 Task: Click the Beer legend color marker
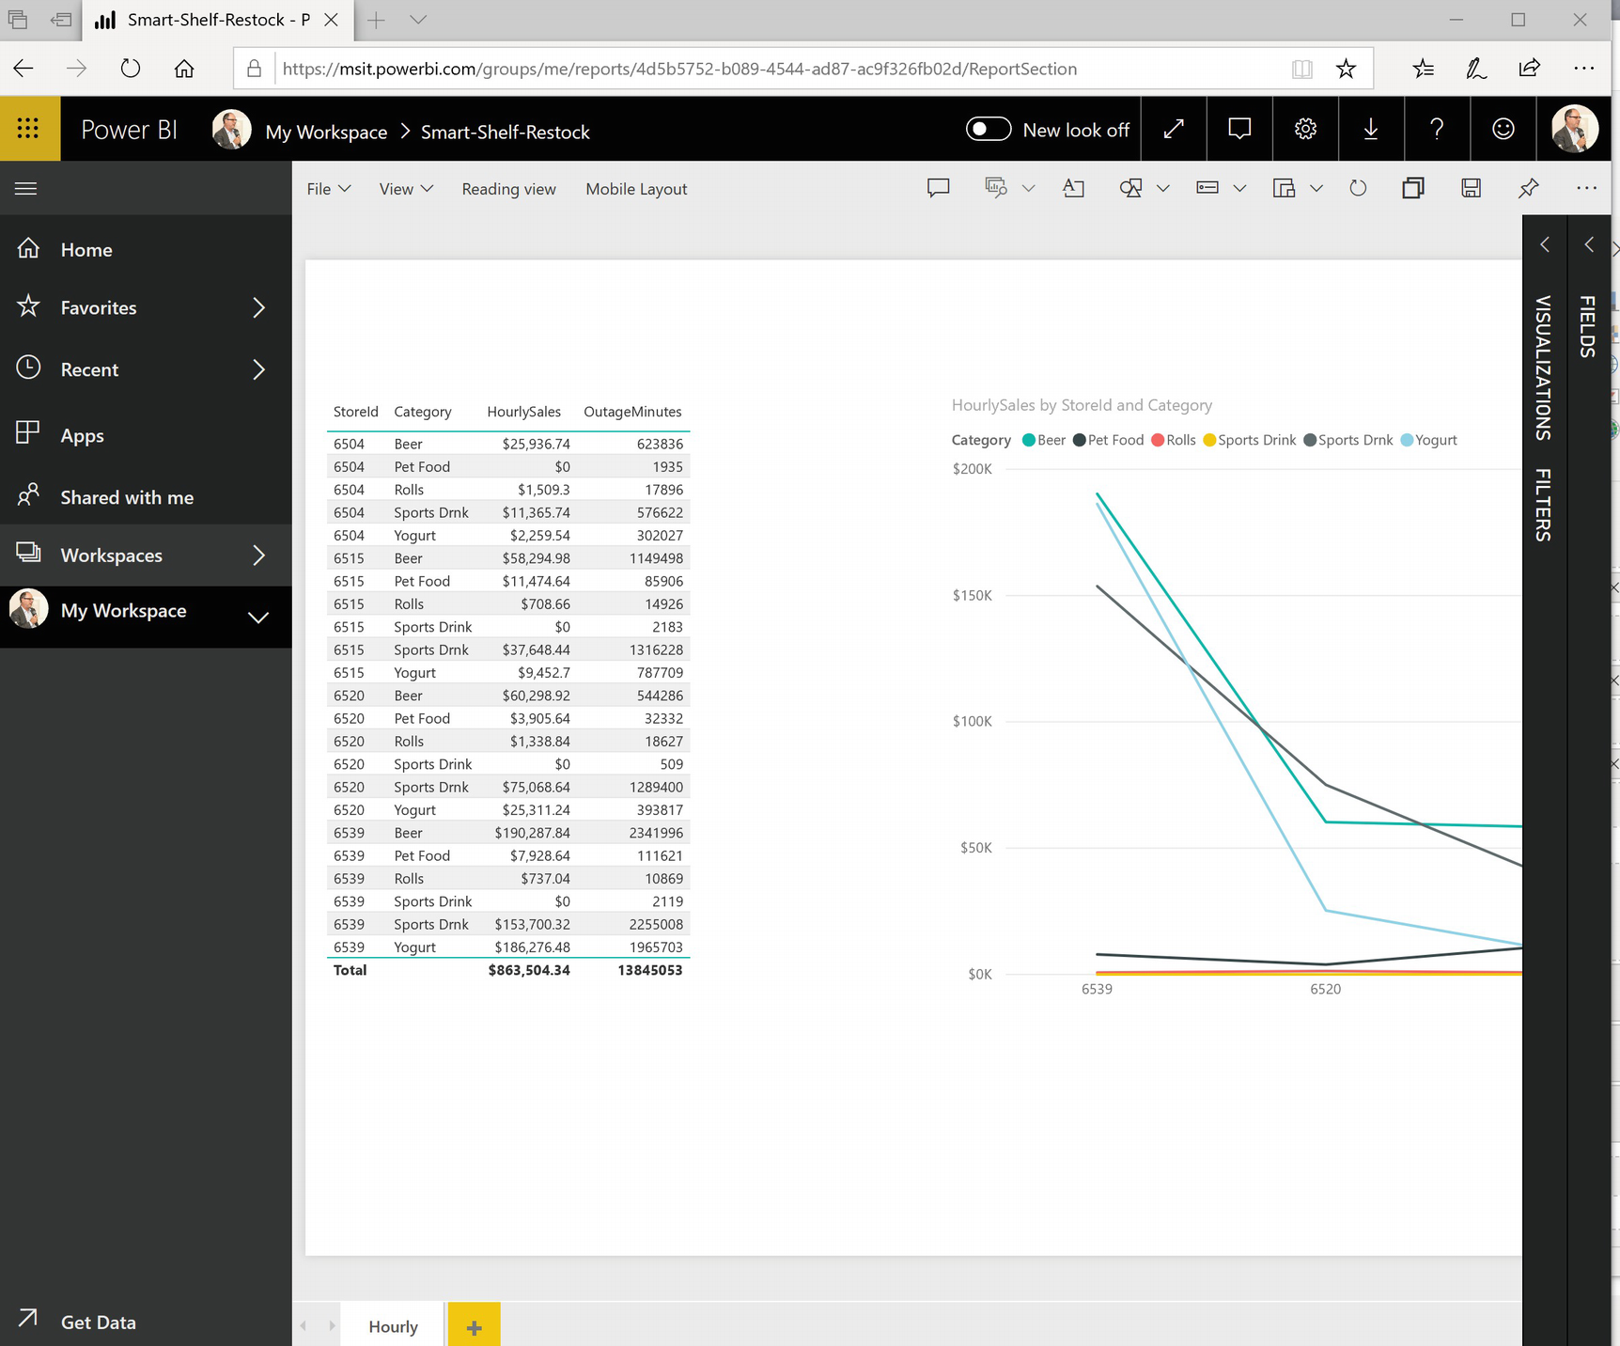[x=1029, y=441]
